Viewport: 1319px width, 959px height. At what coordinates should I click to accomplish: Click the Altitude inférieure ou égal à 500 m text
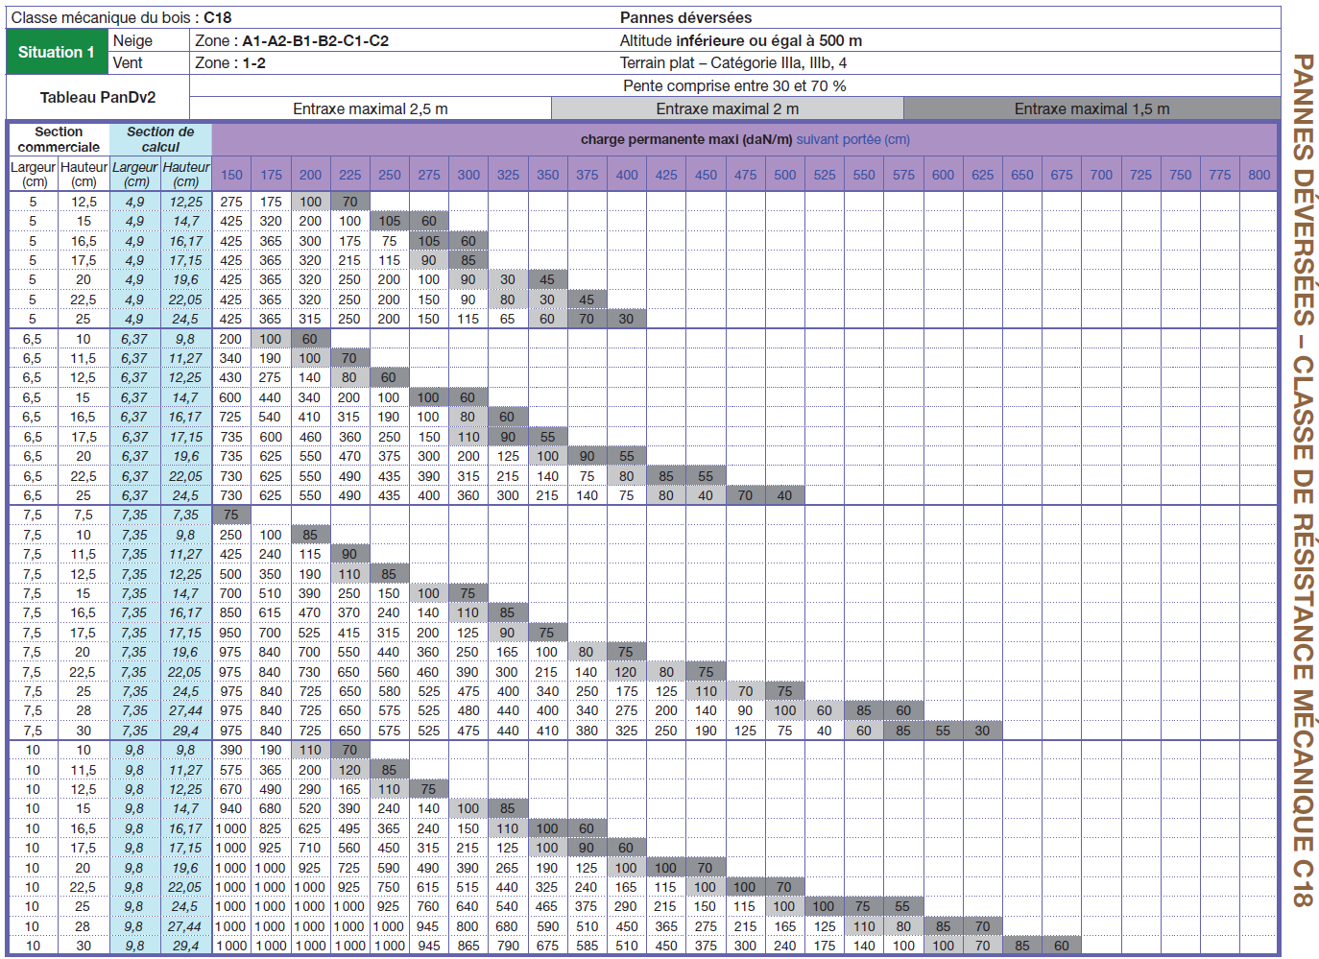pos(740,40)
